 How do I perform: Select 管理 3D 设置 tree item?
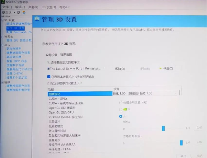tap(15, 28)
